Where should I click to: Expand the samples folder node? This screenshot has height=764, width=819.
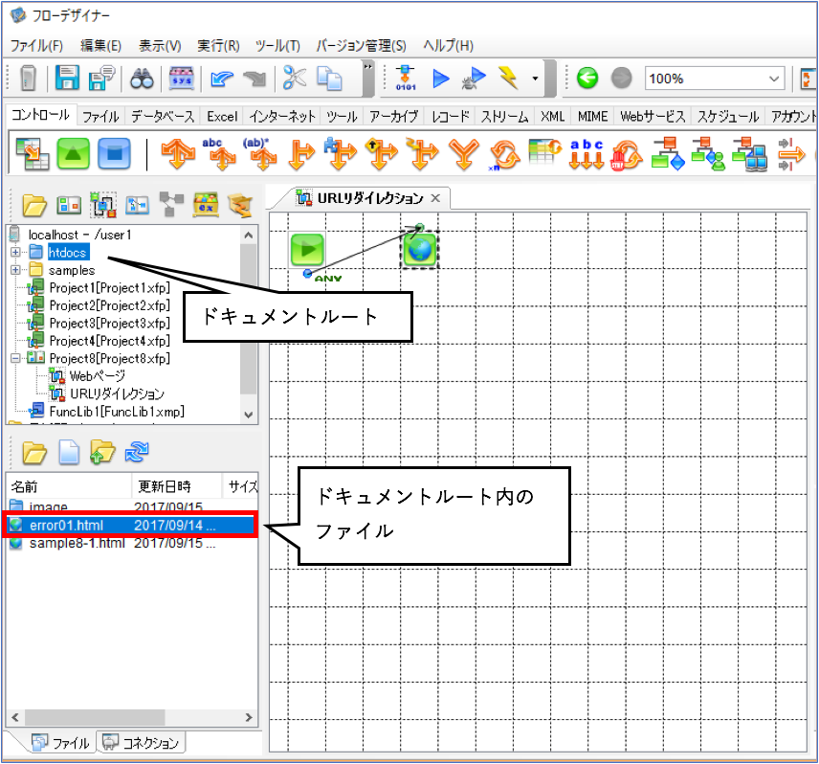[15, 270]
